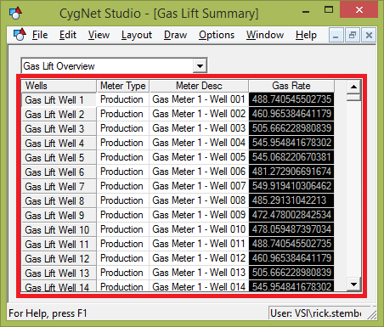
Task: Select row Gas Lift Well 1
Action: coord(59,100)
